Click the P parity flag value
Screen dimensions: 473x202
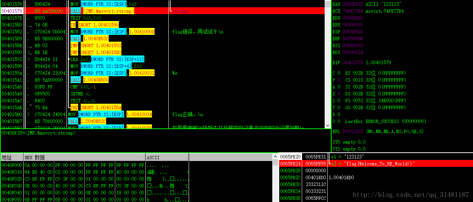click(339, 80)
